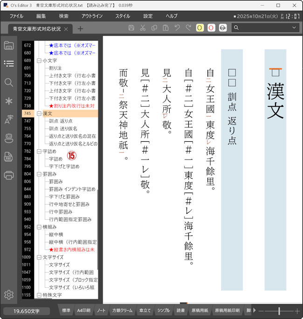This screenshot has width=303, height=319.
Task: Click the magnifier search icon in sidebar
Action: coord(8,82)
